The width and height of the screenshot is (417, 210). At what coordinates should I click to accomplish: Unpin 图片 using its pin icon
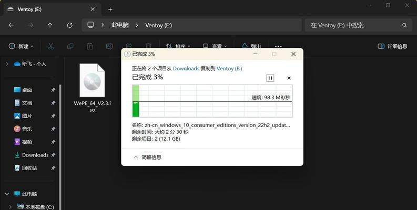(x=53, y=116)
